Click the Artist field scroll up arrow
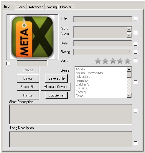This screenshot has width=145, height=153. coord(129,29)
